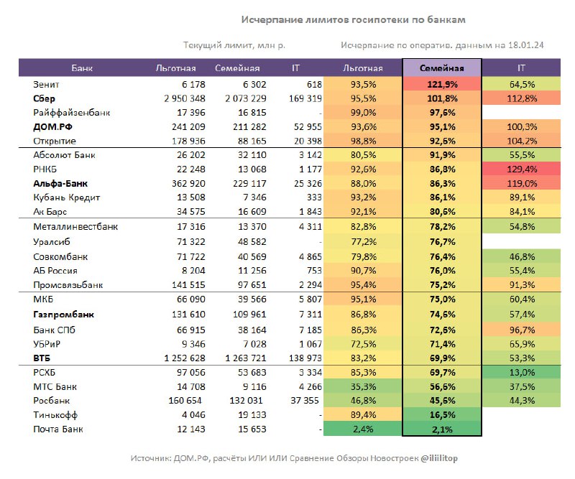
Task: Select the first Льготная column header
Action: pyautogui.click(x=175, y=68)
